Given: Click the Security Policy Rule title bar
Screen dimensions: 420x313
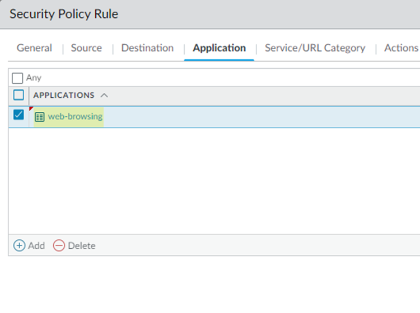Looking at the screenshot, I should 210,14.
